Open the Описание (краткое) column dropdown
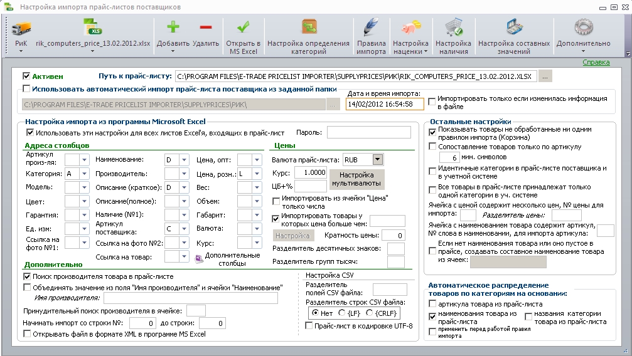This screenshot has width=632, height=356. click(x=184, y=187)
